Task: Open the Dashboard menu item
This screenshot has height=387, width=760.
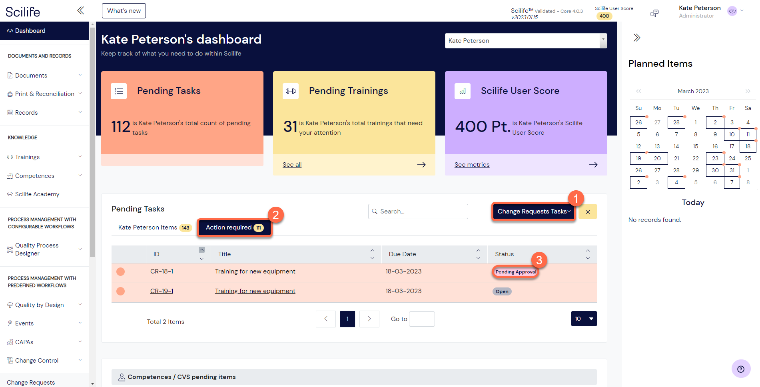Action: (x=44, y=31)
